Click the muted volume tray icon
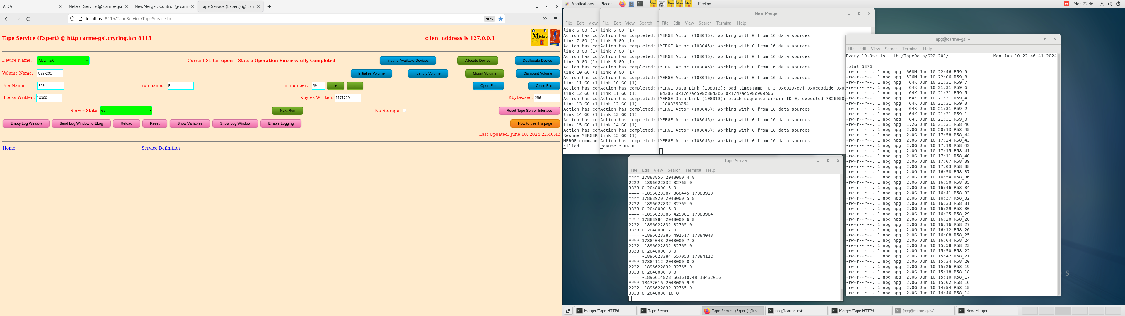The width and height of the screenshot is (1125, 316). click(1110, 4)
